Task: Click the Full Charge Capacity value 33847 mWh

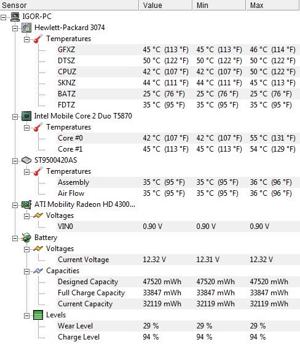Action: click(x=162, y=293)
